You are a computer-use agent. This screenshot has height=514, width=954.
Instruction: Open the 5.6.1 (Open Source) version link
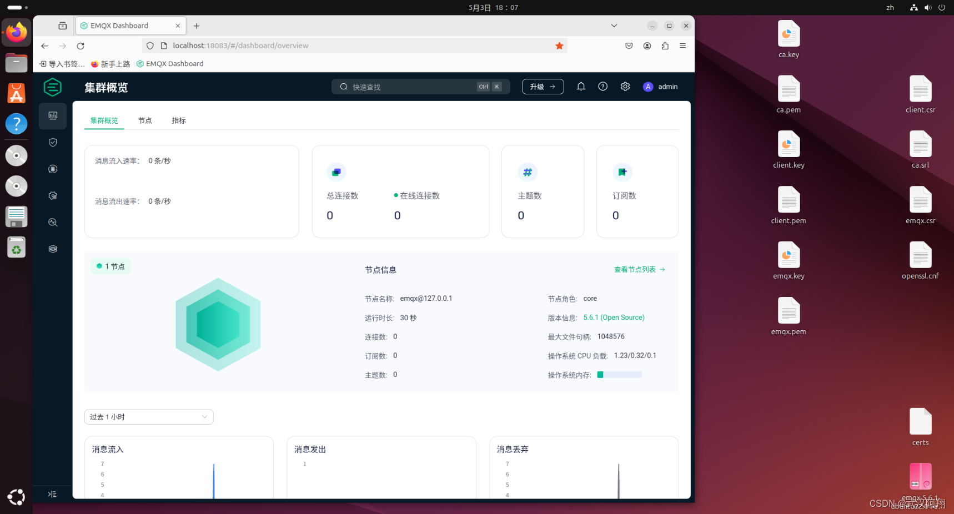point(614,318)
